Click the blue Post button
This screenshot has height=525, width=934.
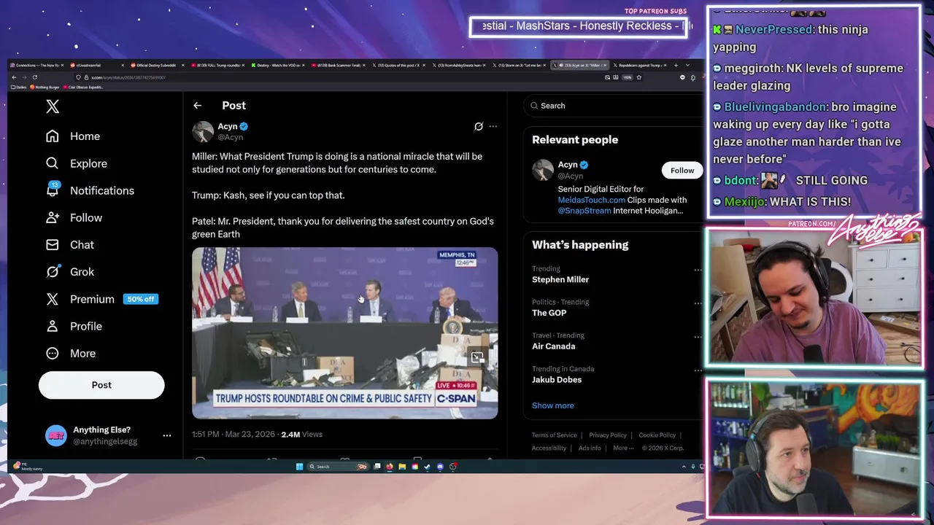tap(101, 385)
